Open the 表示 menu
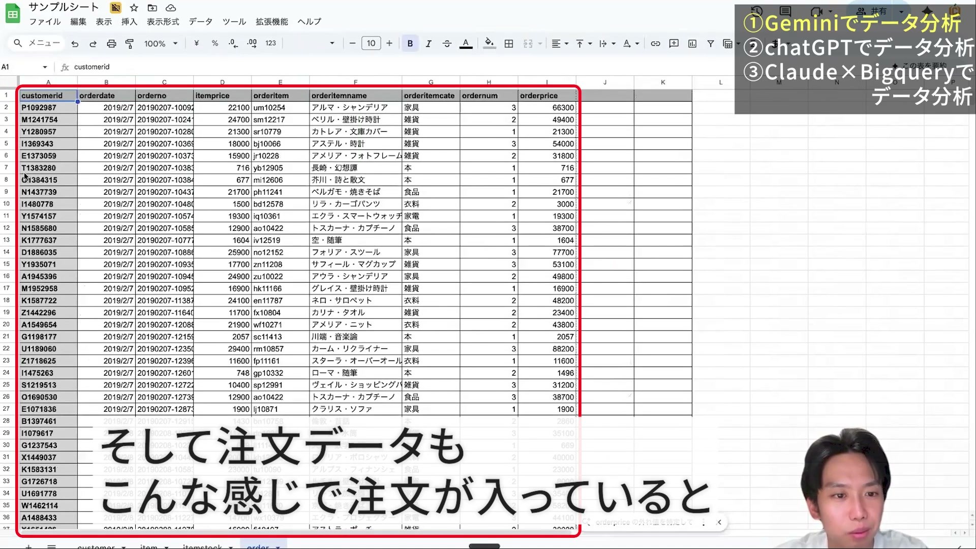This screenshot has height=549, width=976. 104,22
